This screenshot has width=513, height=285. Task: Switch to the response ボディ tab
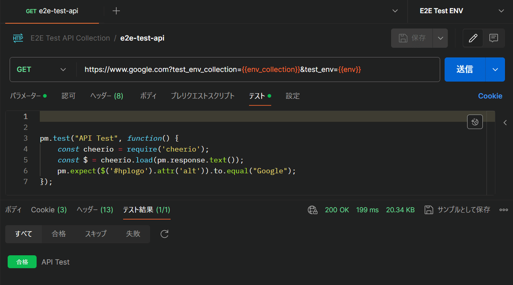13,210
